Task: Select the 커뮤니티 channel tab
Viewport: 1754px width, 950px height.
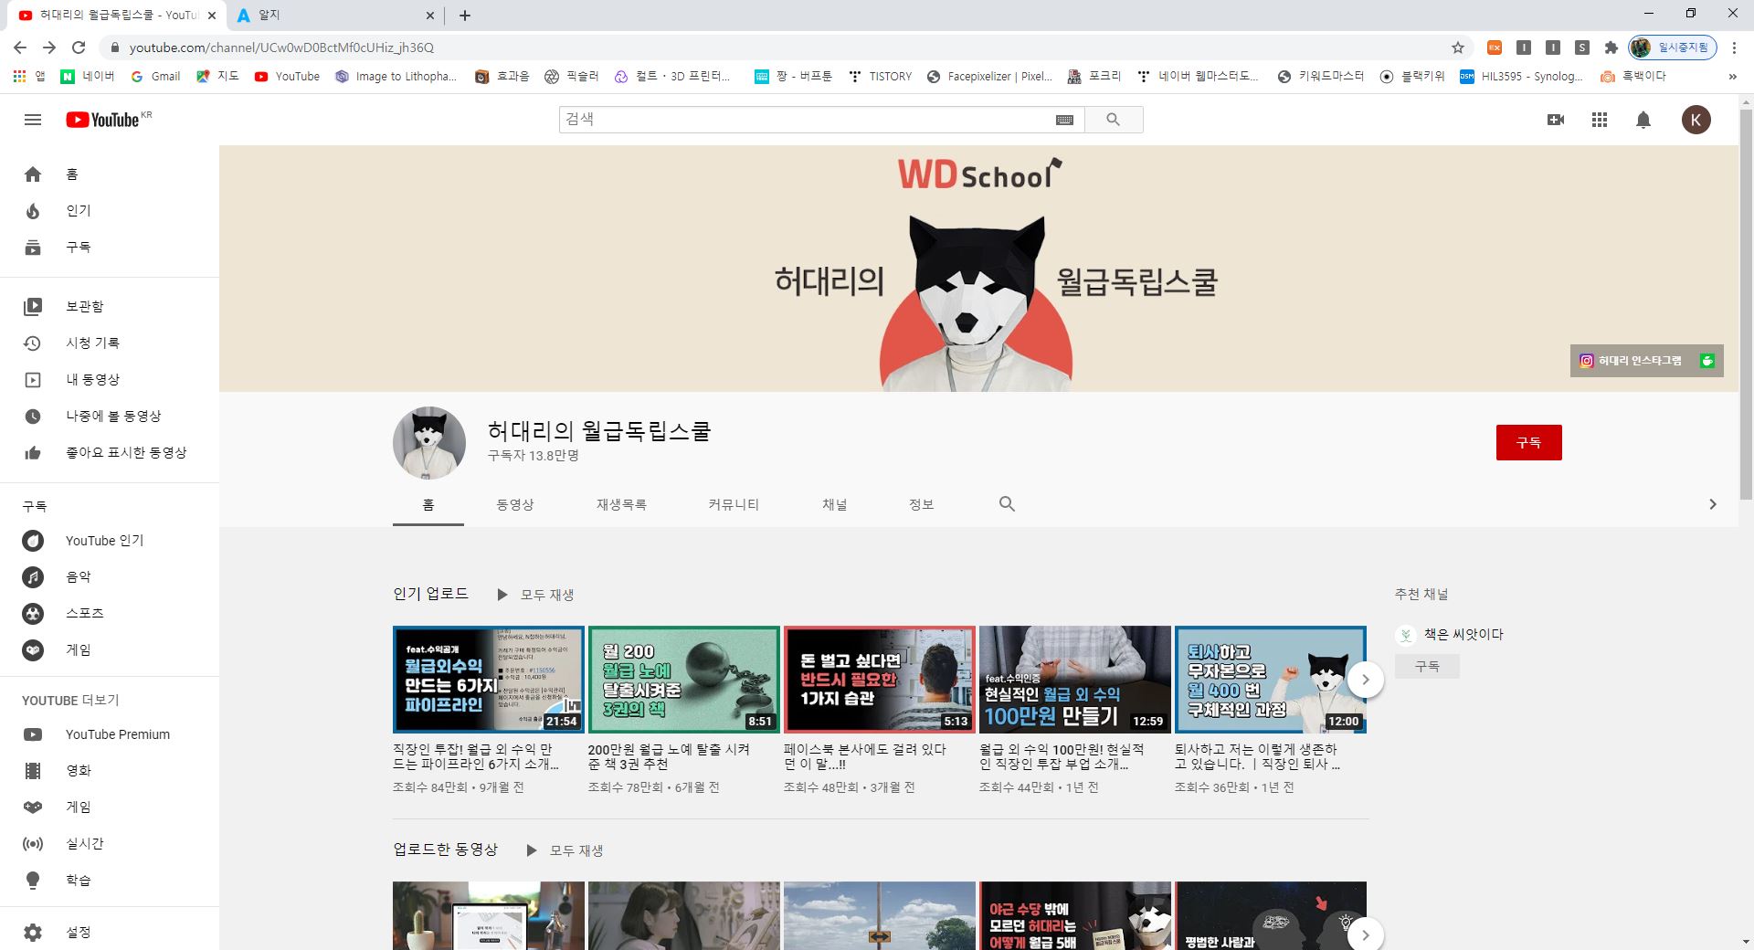Action: pyautogui.click(x=734, y=504)
